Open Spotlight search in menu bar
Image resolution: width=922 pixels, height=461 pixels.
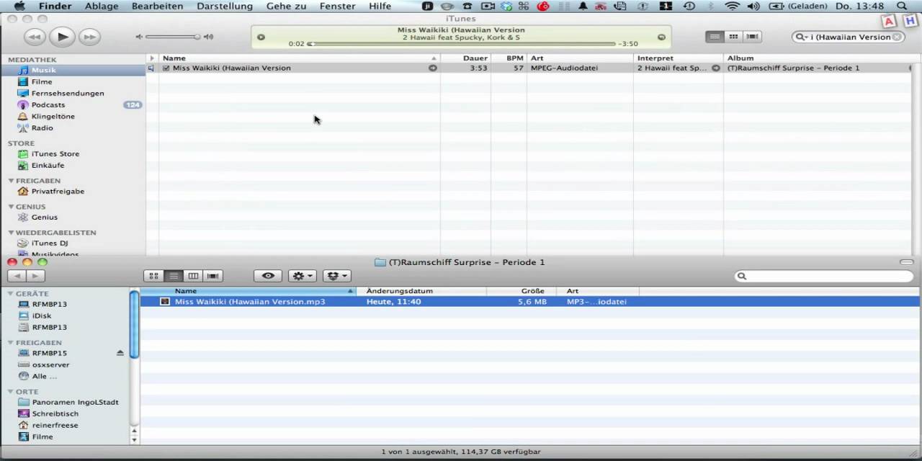point(902,6)
